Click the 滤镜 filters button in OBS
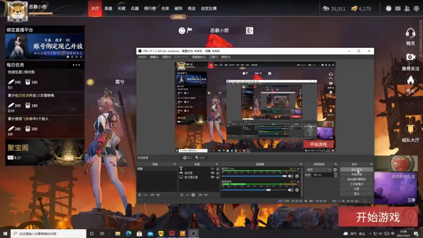This screenshot has width=423, height=238. coord(200,158)
